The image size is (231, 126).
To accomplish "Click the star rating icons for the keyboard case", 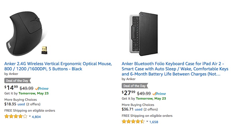I will [133, 122].
